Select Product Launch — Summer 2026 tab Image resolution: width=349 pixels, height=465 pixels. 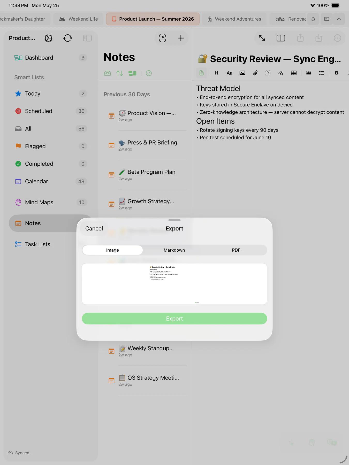153,19
